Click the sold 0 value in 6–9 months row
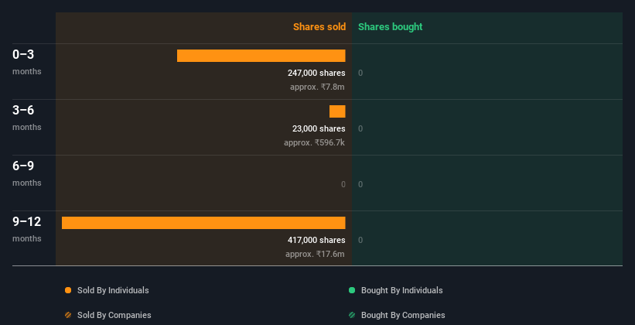This screenshot has width=635, height=325. 343,184
